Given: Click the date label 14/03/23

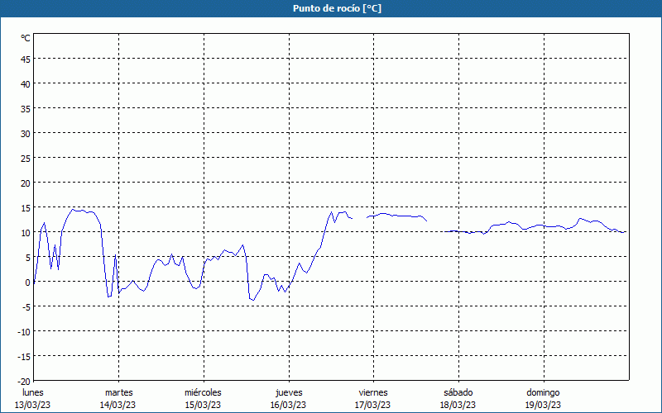Looking at the screenshot, I should (x=118, y=405).
